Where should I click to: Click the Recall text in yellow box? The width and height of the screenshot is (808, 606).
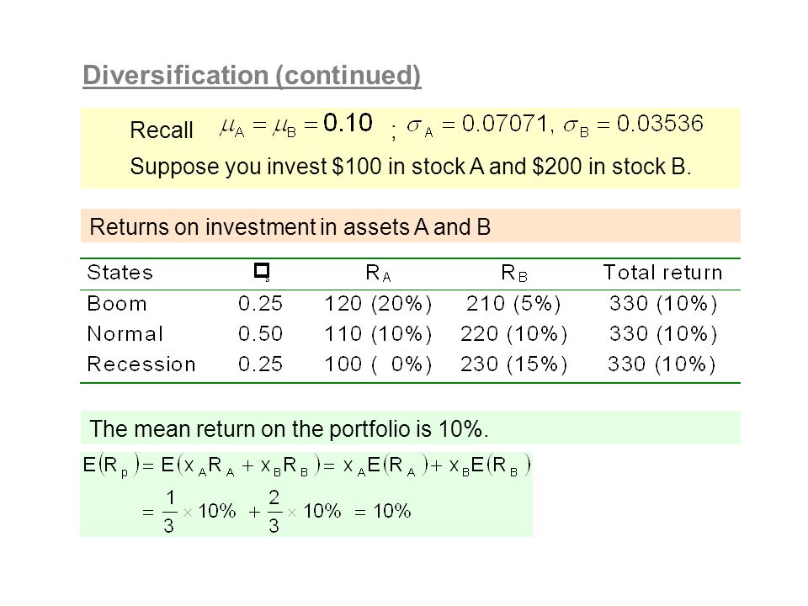click(x=162, y=130)
